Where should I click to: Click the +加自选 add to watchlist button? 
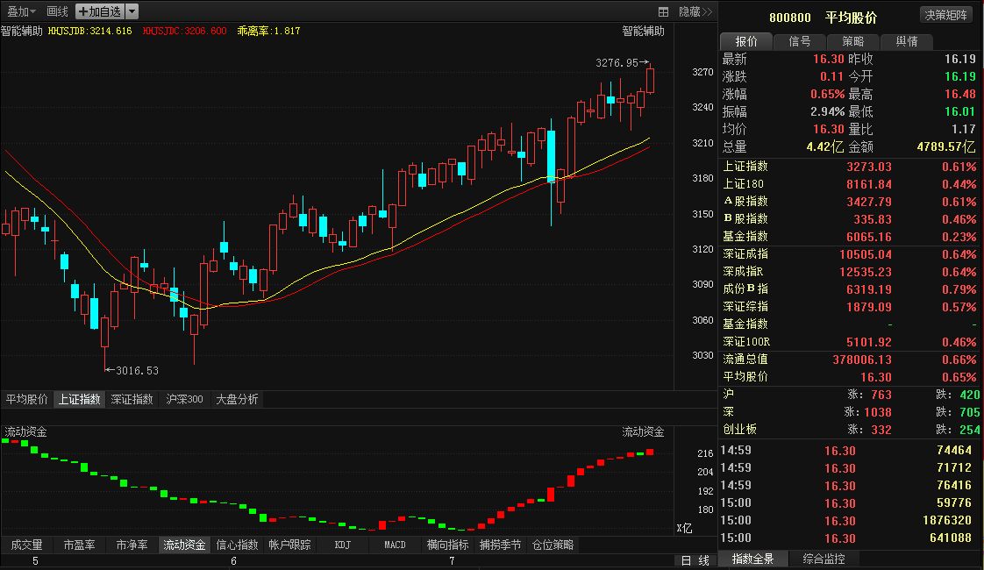(x=100, y=11)
